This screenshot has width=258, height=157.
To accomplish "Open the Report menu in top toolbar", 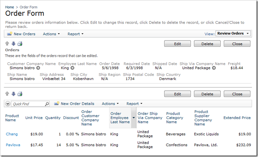I will point(75,34).
